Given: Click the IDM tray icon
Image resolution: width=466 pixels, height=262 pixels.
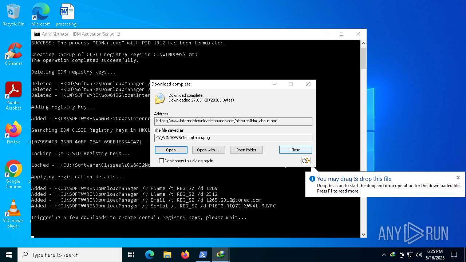Looking at the screenshot, I should pos(392,255).
